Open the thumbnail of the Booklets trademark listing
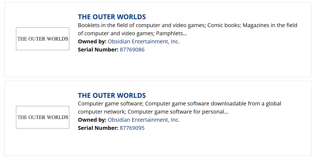The height and width of the screenshot is (161, 316). click(42, 39)
